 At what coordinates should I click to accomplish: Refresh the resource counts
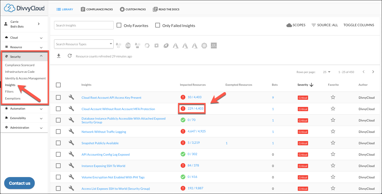tap(70, 56)
